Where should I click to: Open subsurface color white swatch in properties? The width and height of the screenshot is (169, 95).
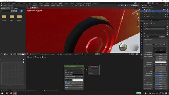tap(160, 62)
